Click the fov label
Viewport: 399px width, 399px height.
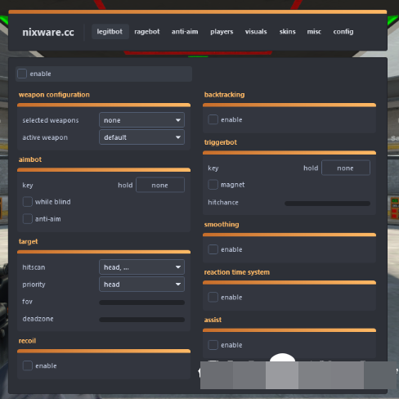(x=27, y=302)
